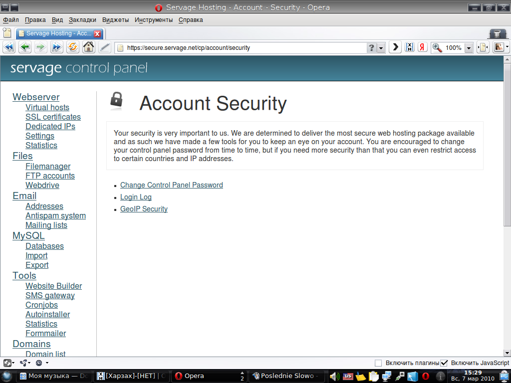
Task: Click the Go arrow next to address bar
Action: click(x=395, y=47)
